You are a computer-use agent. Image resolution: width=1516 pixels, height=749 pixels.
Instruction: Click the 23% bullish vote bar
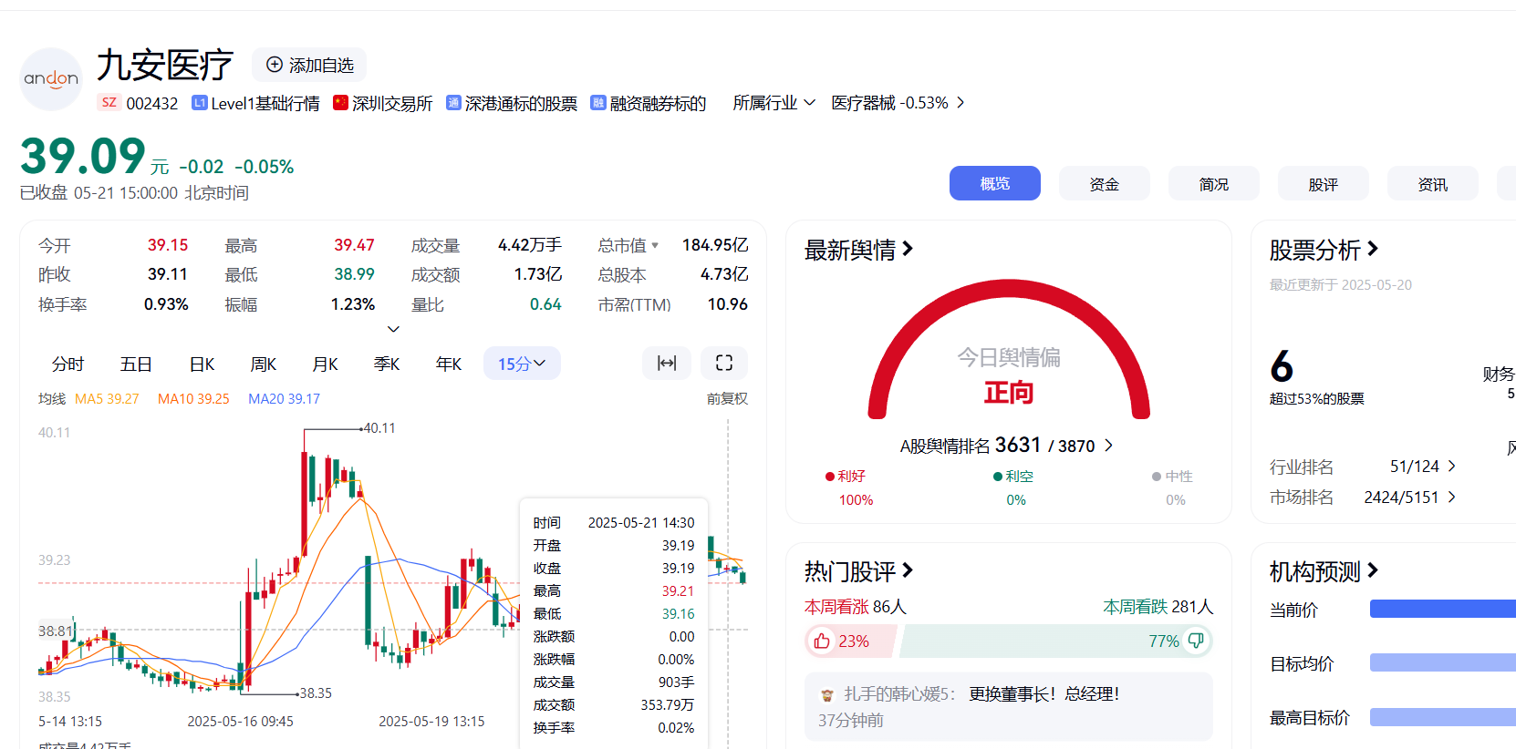[850, 641]
